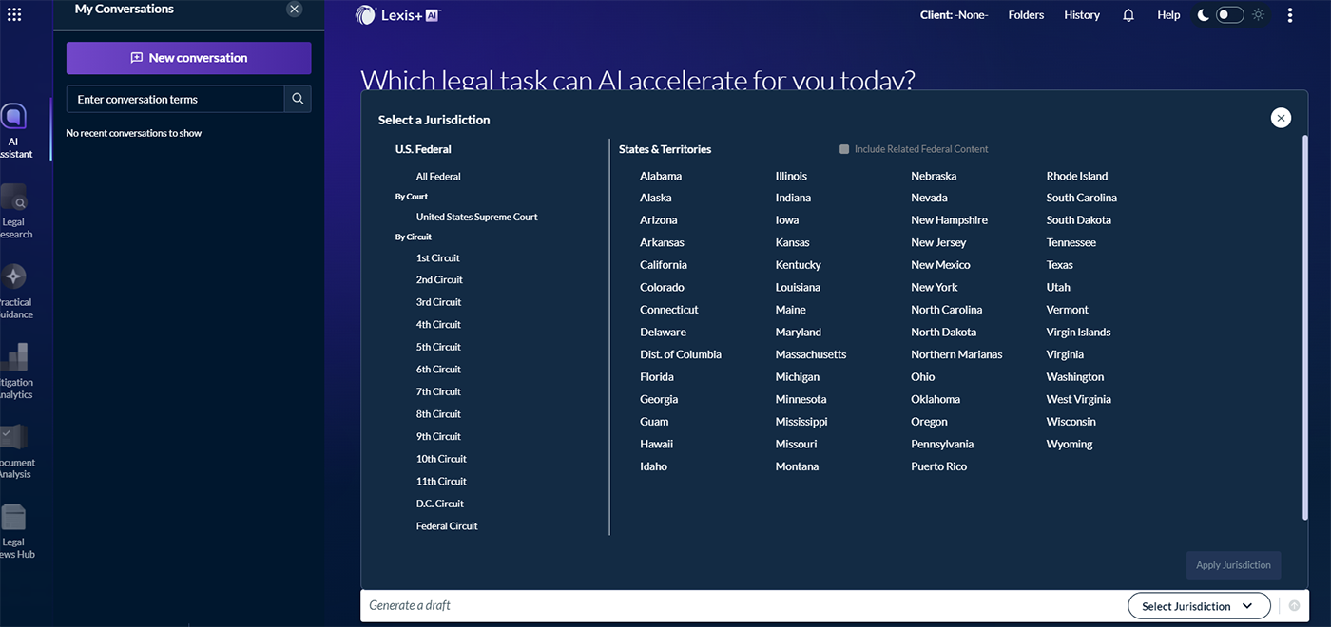Choose Puerto Rico
The height and width of the screenshot is (627, 1331).
pos(938,467)
